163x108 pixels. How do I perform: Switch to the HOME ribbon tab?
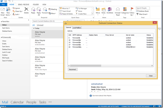coord(12,5)
